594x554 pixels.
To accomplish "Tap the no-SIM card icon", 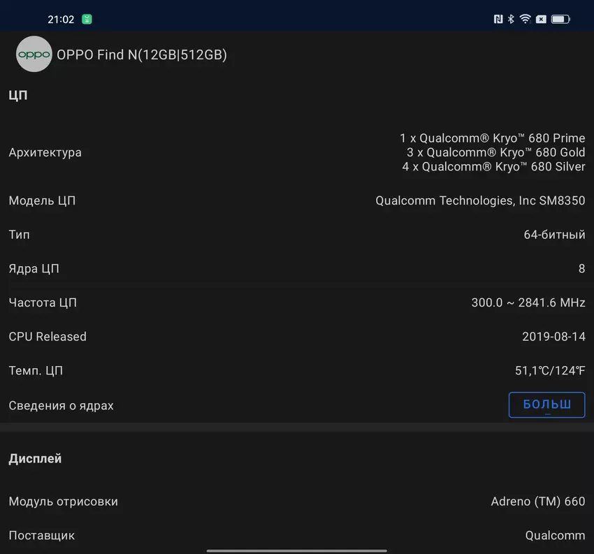I will (541, 20).
